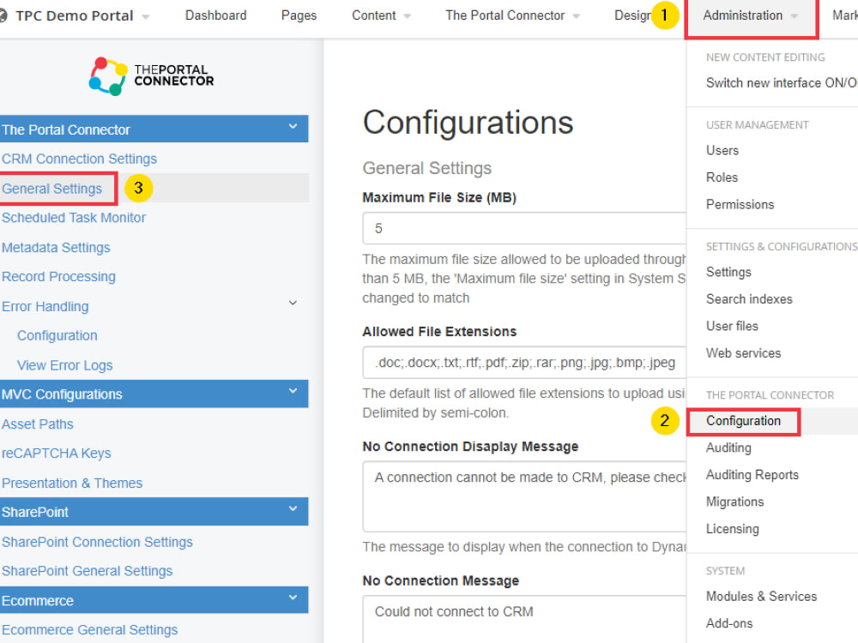This screenshot has height=643, width=858.
Task: Open Error Handling section link
Action: pyautogui.click(x=45, y=307)
